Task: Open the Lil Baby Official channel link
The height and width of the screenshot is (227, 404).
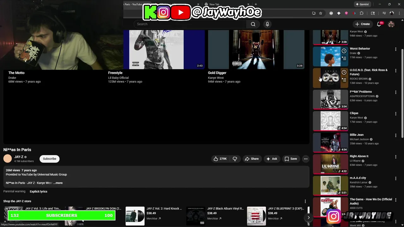Action: 118,78
